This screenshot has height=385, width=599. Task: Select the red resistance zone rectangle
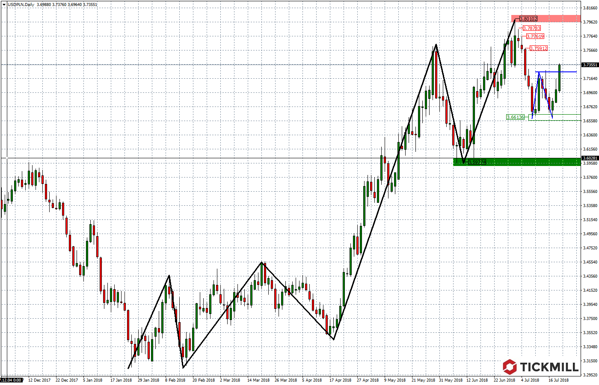[546, 19]
